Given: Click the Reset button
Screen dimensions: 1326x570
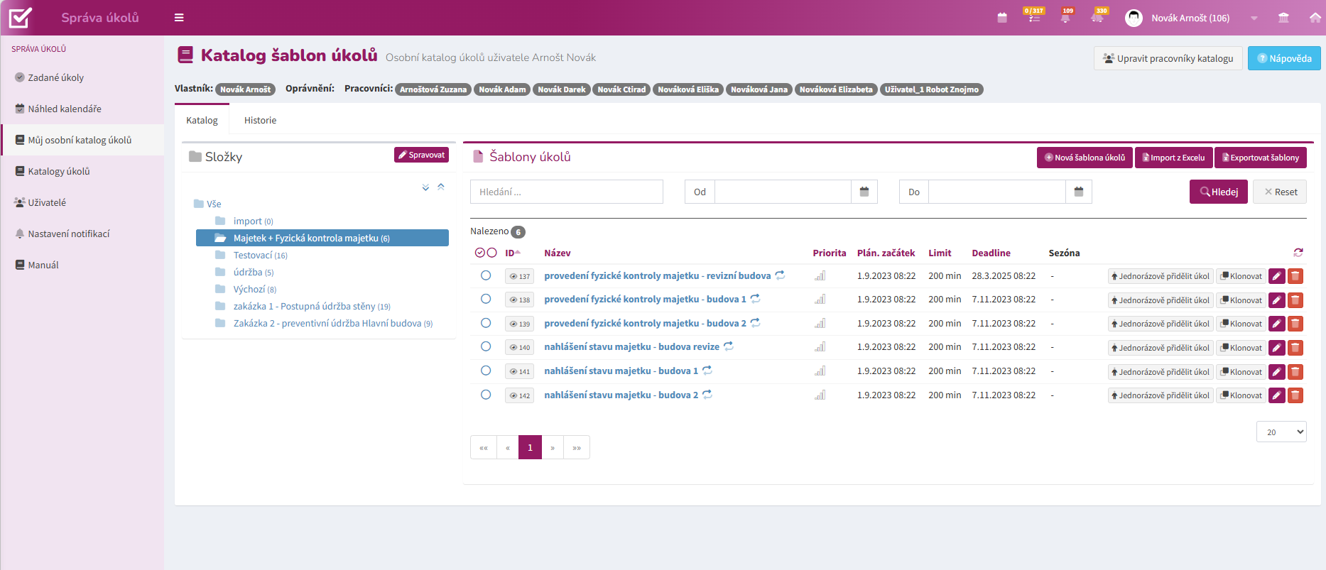Looking at the screenshot, I should click(1280, 192).
